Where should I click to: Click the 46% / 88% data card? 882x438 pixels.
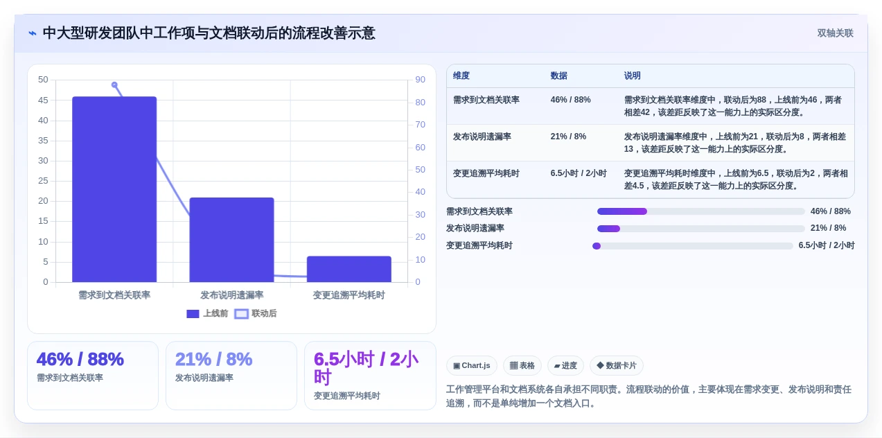pyautogui.click(x=93, y=376)
